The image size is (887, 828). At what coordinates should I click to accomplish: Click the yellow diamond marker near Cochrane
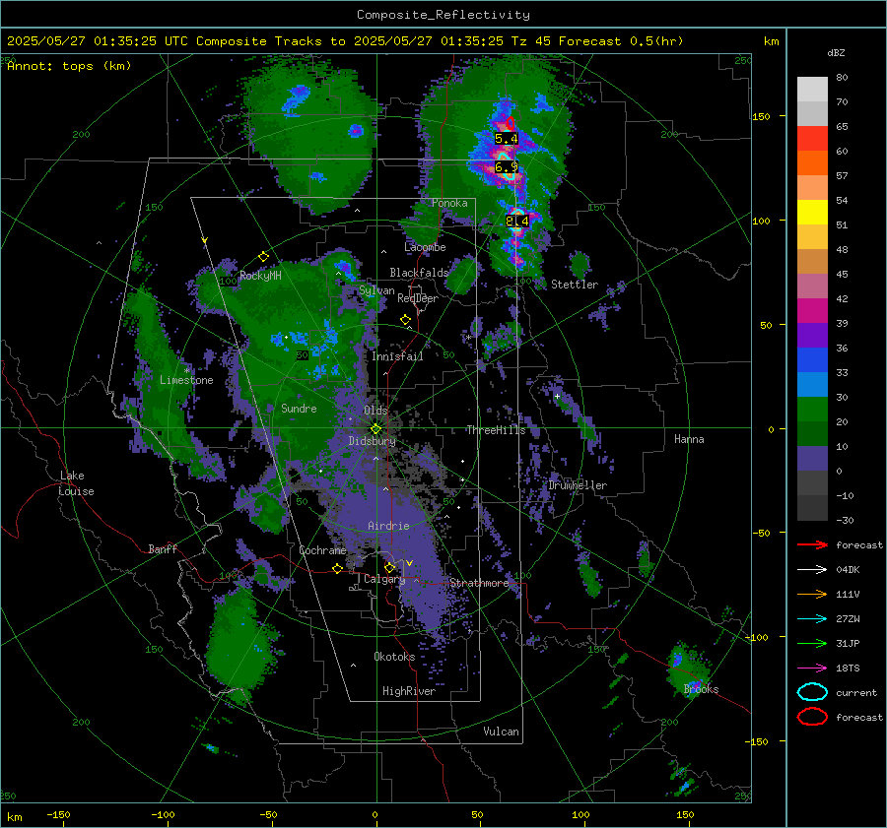pos(338,569)
